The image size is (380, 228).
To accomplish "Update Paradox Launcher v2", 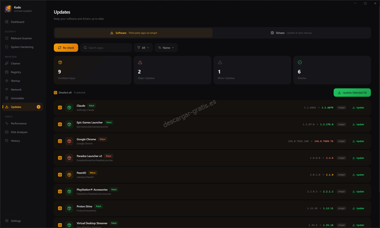I will tap(358, 158).
